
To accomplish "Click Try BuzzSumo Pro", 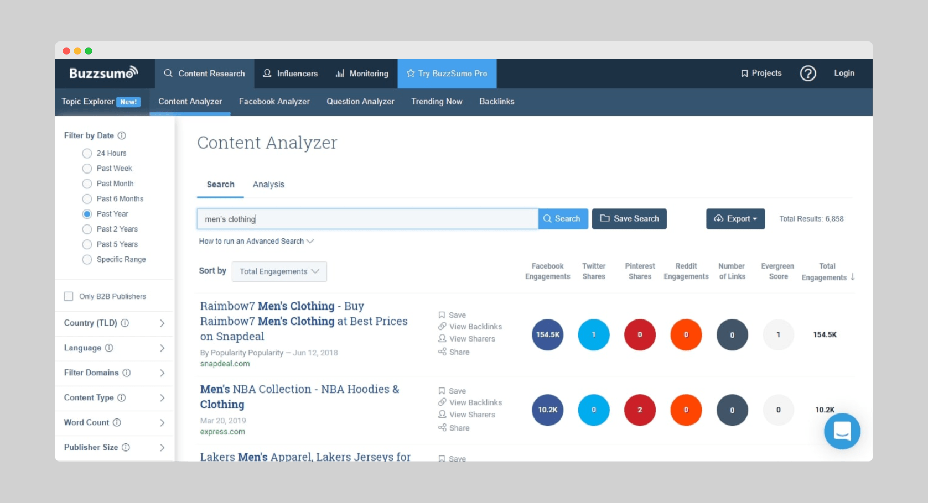I will [x=447, y=74].
